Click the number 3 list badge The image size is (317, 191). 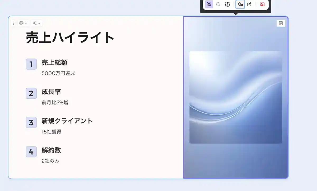pos(31,122)
